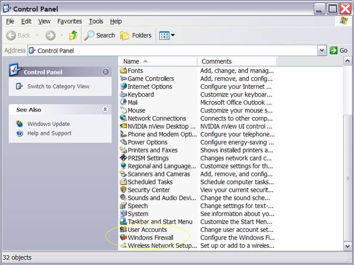Select the NVIDIA nView Desktop icon
Image resolution: width=354 pixels, height=265 pixels.
tap(123, 126)
